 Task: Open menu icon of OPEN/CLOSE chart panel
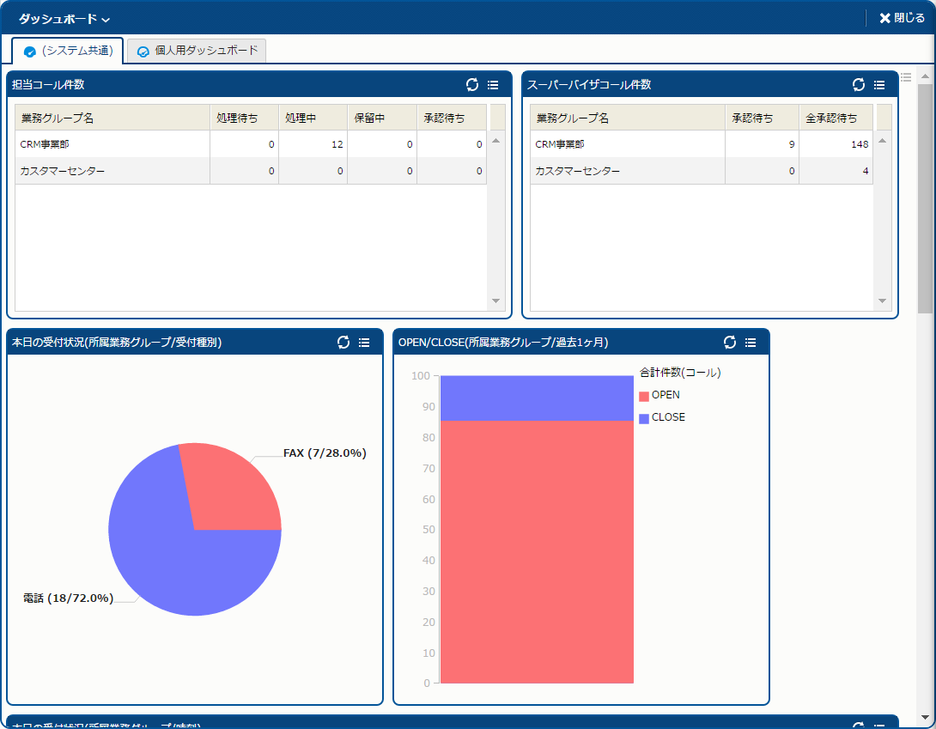coord(751,342)
